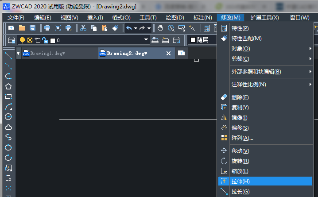Toggle the layer on/off lightbulb icon
This screenshot has width=318, height=197.
23,40
